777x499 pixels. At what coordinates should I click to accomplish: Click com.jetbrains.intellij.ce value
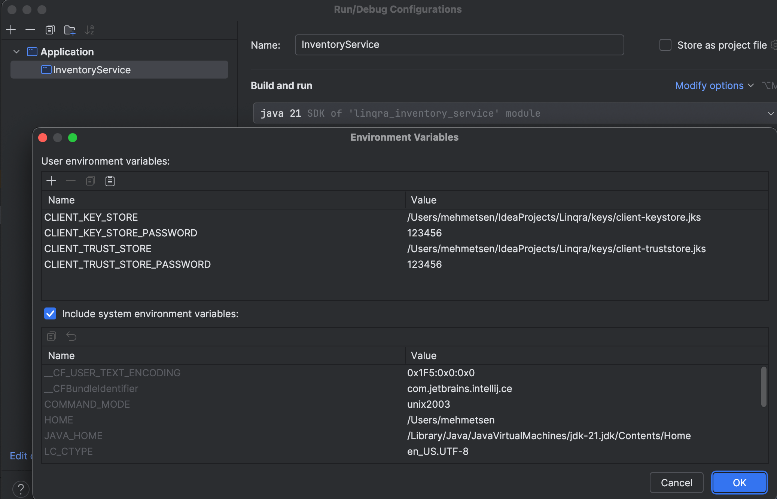click(460, 389)
